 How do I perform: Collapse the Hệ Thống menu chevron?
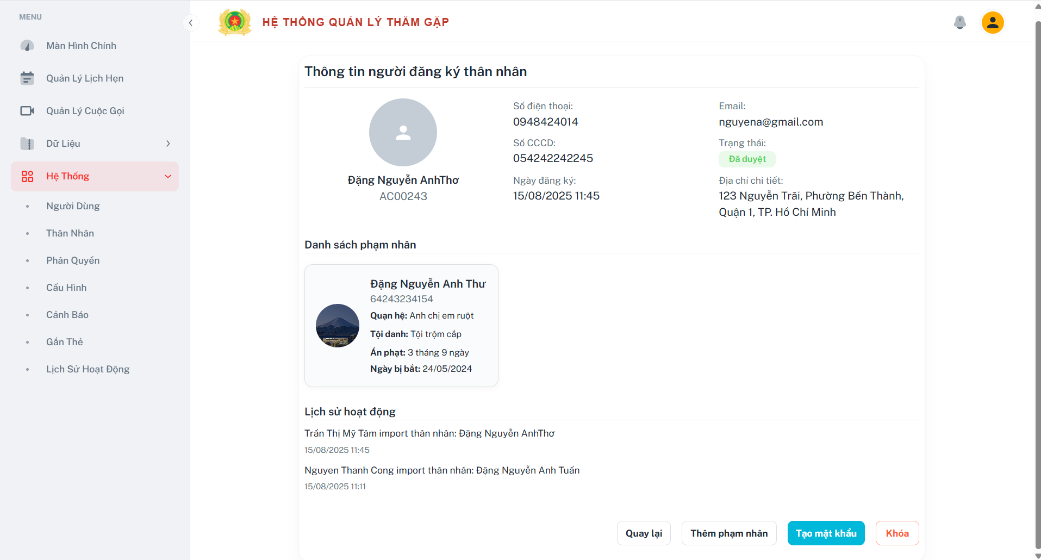(168, 176)
